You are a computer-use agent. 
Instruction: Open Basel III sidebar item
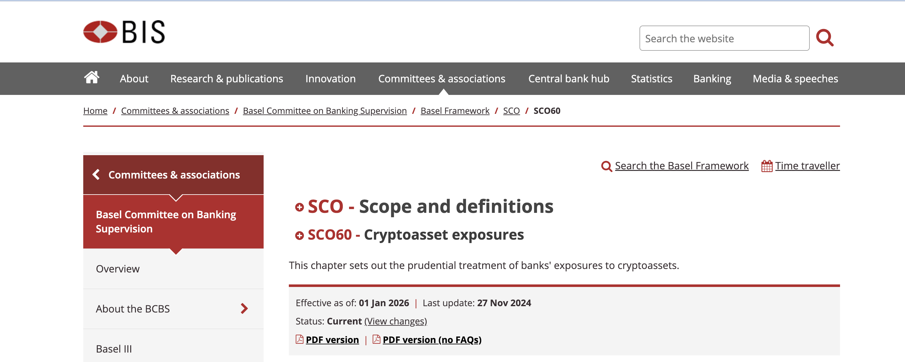click(114, 349)
